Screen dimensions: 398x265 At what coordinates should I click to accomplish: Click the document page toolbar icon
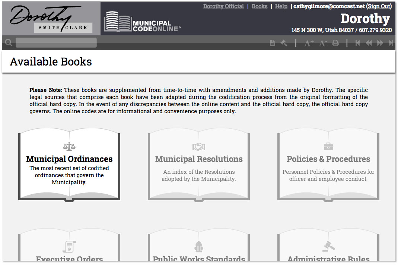coord(273,43)
